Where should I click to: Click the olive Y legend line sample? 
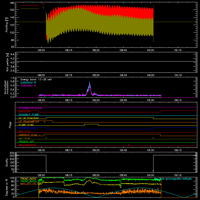tap(30, 9)
